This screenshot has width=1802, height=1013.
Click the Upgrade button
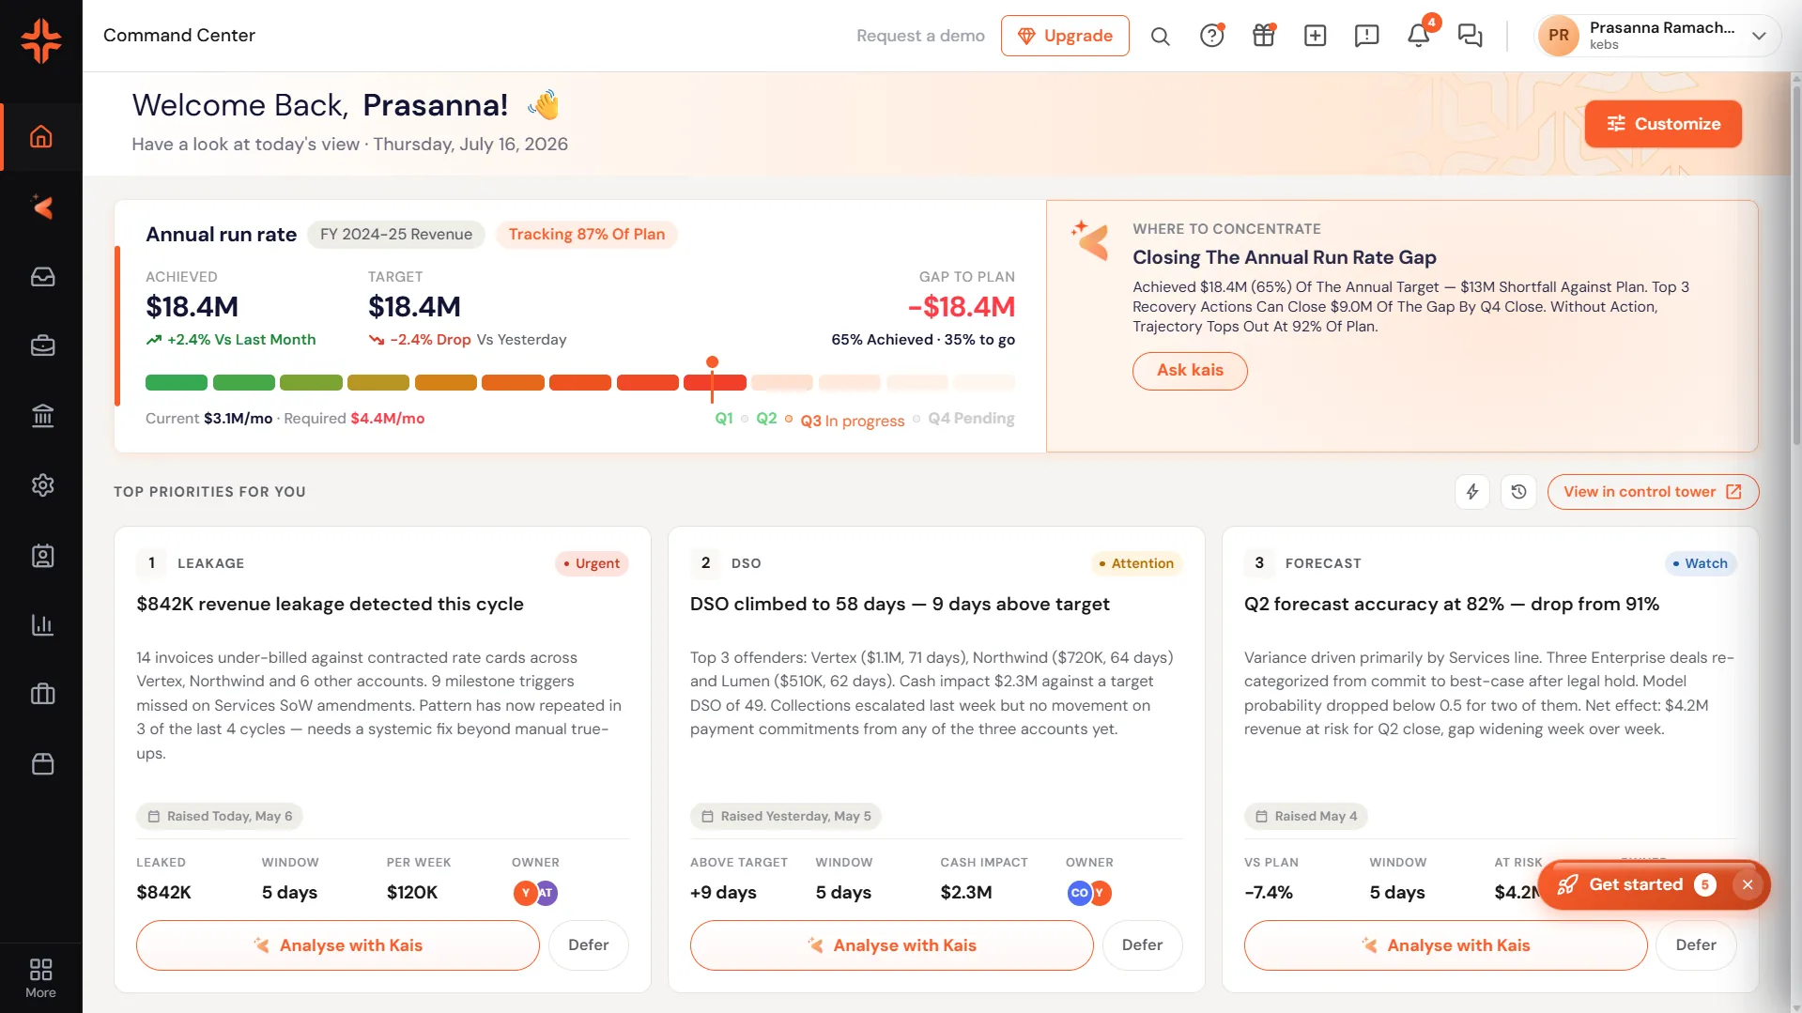tap(1065, 36)
